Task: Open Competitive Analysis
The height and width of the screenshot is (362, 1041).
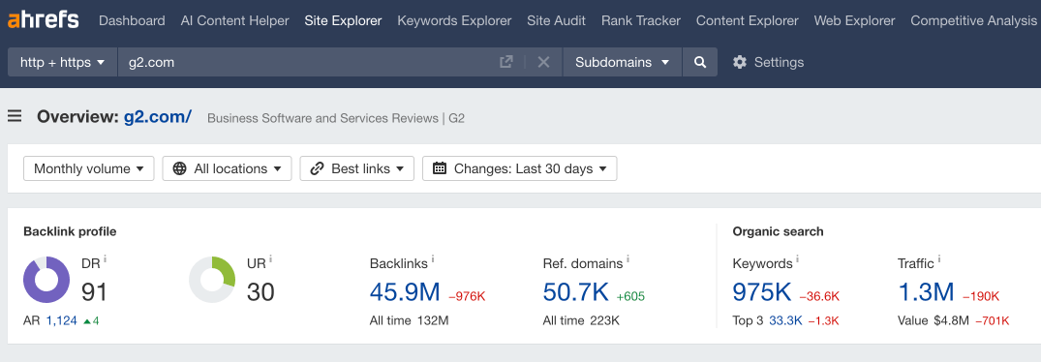Action: (974, 20)
